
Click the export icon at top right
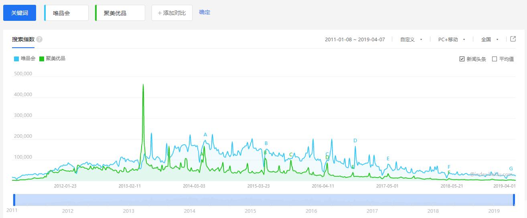[513, 39]
